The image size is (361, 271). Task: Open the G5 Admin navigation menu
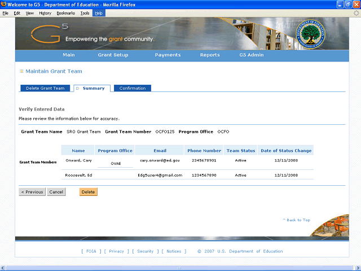(x=251, y=55)
